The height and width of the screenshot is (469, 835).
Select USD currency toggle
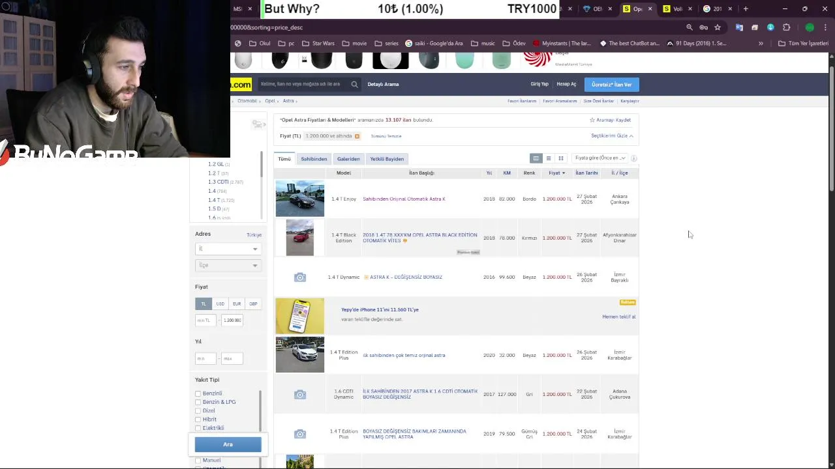coord(220,304)
